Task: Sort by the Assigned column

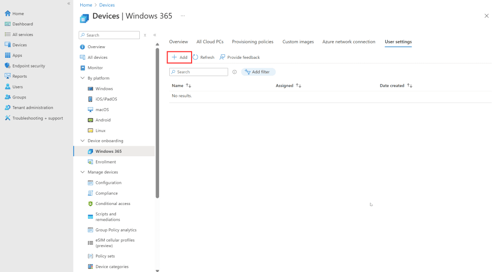Action: pos(289,86)
